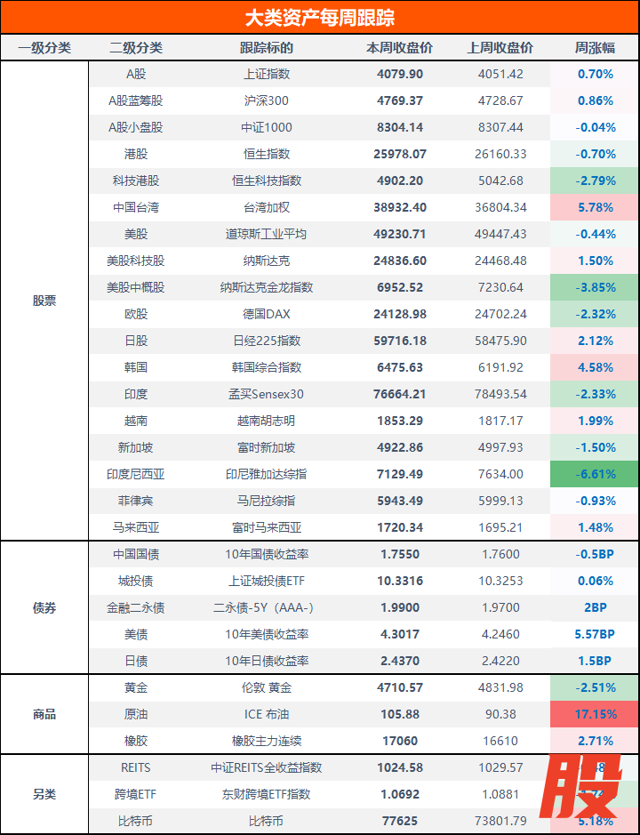Click the red 17.15% ICE 布油 cell
Viewport: 640px width, 835px height.
tap(595, 714)
